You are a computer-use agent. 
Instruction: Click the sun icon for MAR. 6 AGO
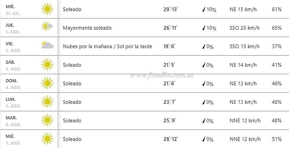(47, 120)
